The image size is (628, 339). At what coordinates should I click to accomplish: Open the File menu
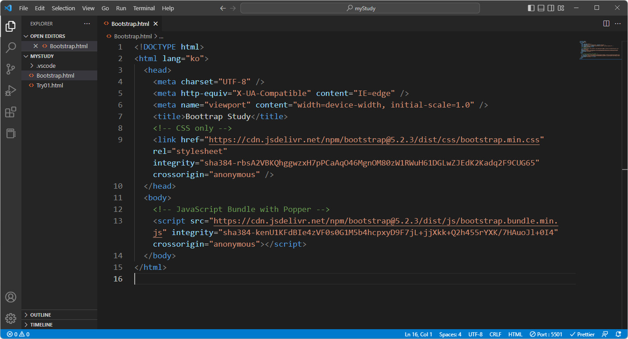point(23,8)
